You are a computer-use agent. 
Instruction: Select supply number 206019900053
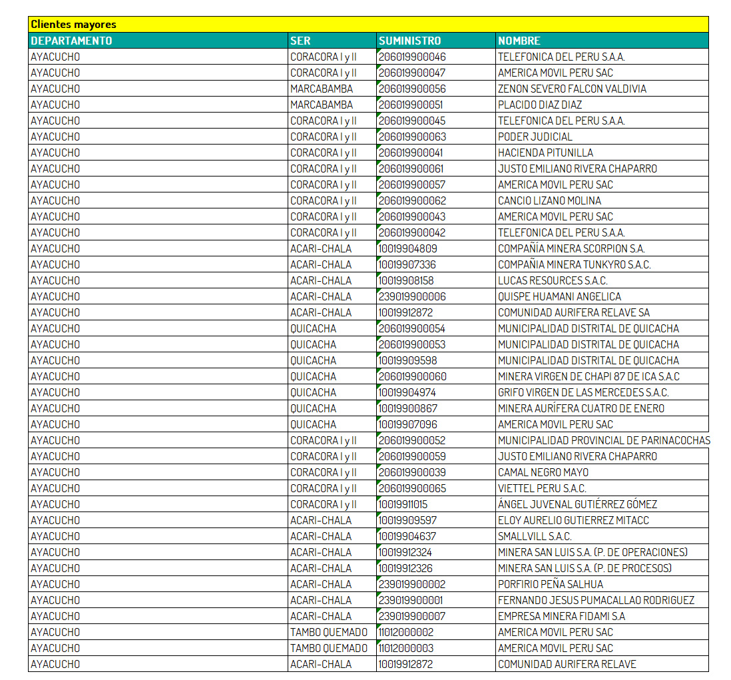436,344
